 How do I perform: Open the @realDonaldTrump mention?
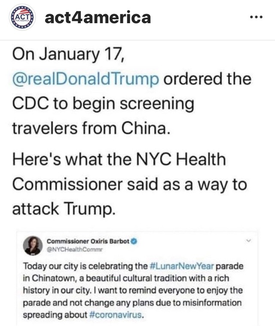point(86,79)
